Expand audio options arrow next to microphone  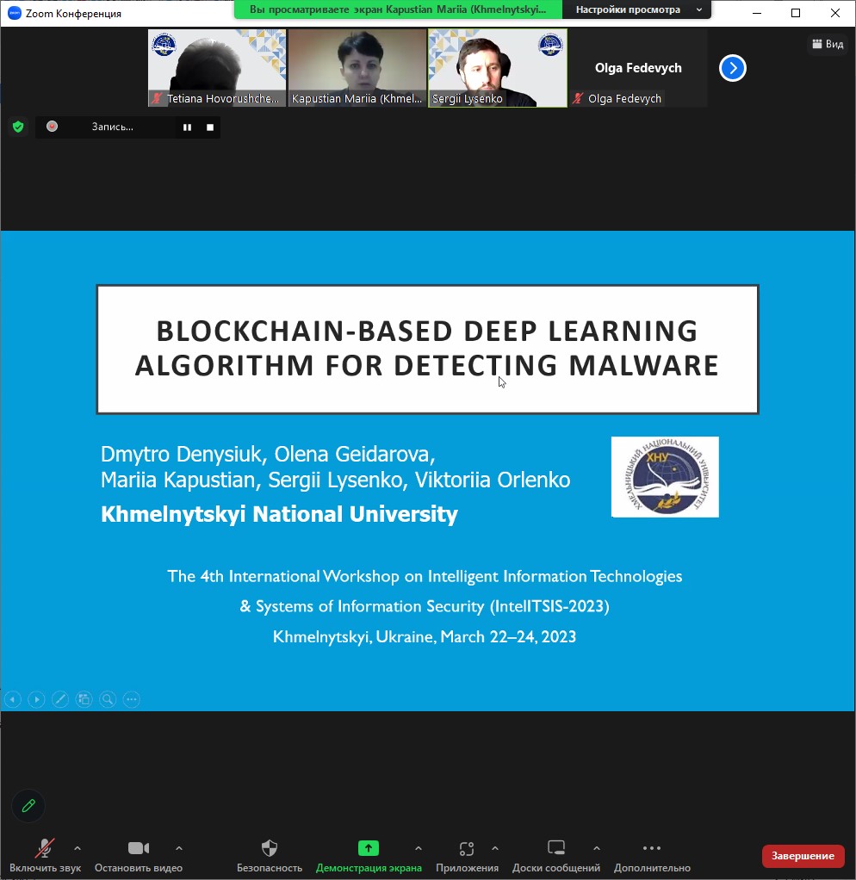coord(78,848)
